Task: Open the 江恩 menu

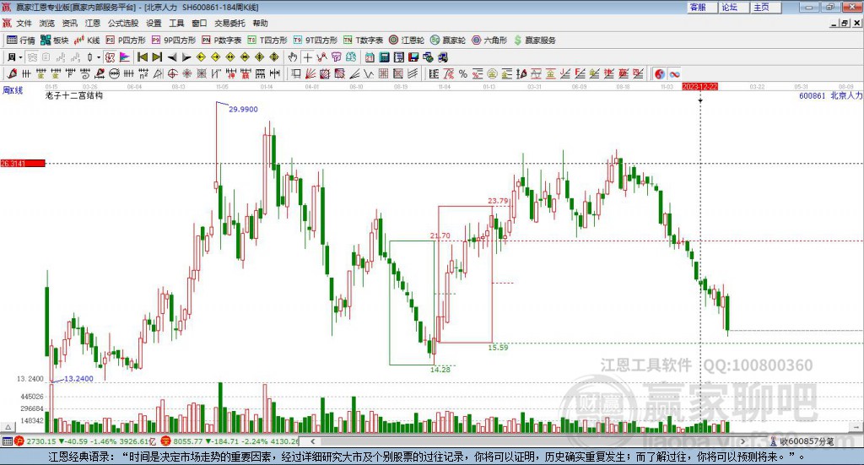Action: coord(93,23)
